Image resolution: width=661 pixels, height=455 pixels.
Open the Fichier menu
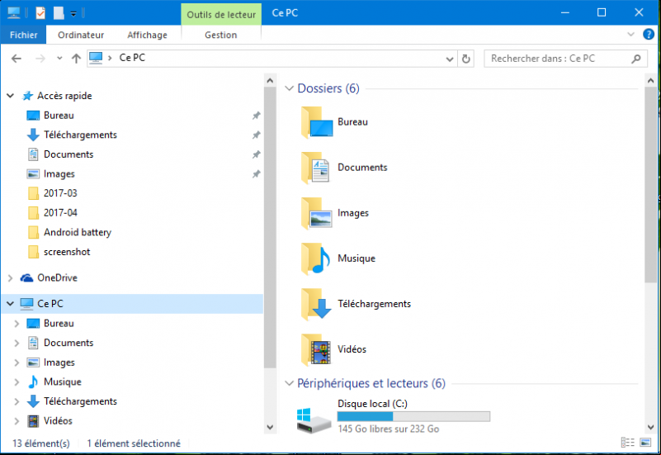(x=24, y=35)
